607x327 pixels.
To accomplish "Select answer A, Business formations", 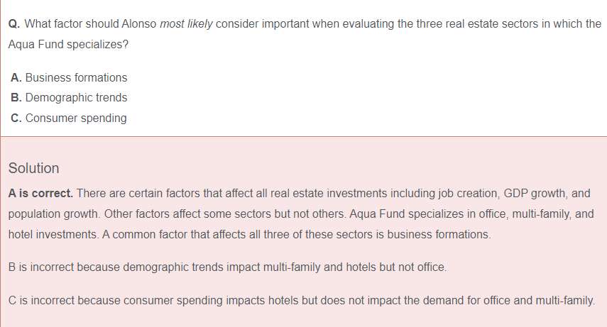I will click(x=69, y=77).
